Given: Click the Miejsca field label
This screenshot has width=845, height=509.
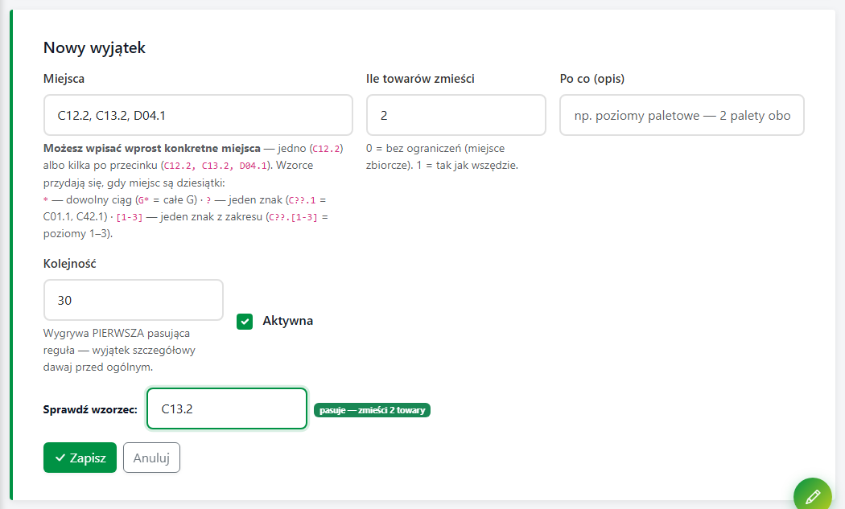Looking at the screenshot, I should (x=64, y=79).
